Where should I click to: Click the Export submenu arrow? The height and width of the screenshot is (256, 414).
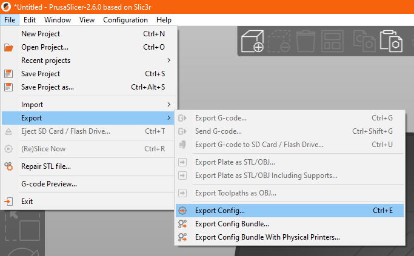point(169,118)
